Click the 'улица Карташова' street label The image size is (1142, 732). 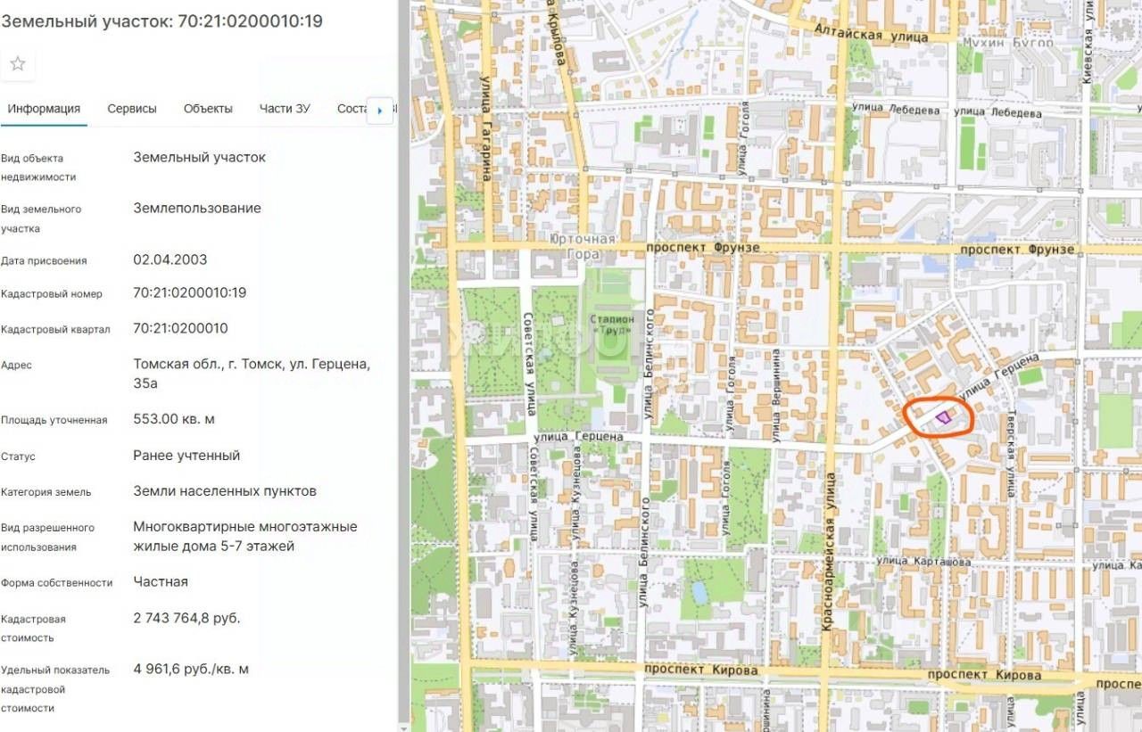pyautogui.click(x=923, y=562)
